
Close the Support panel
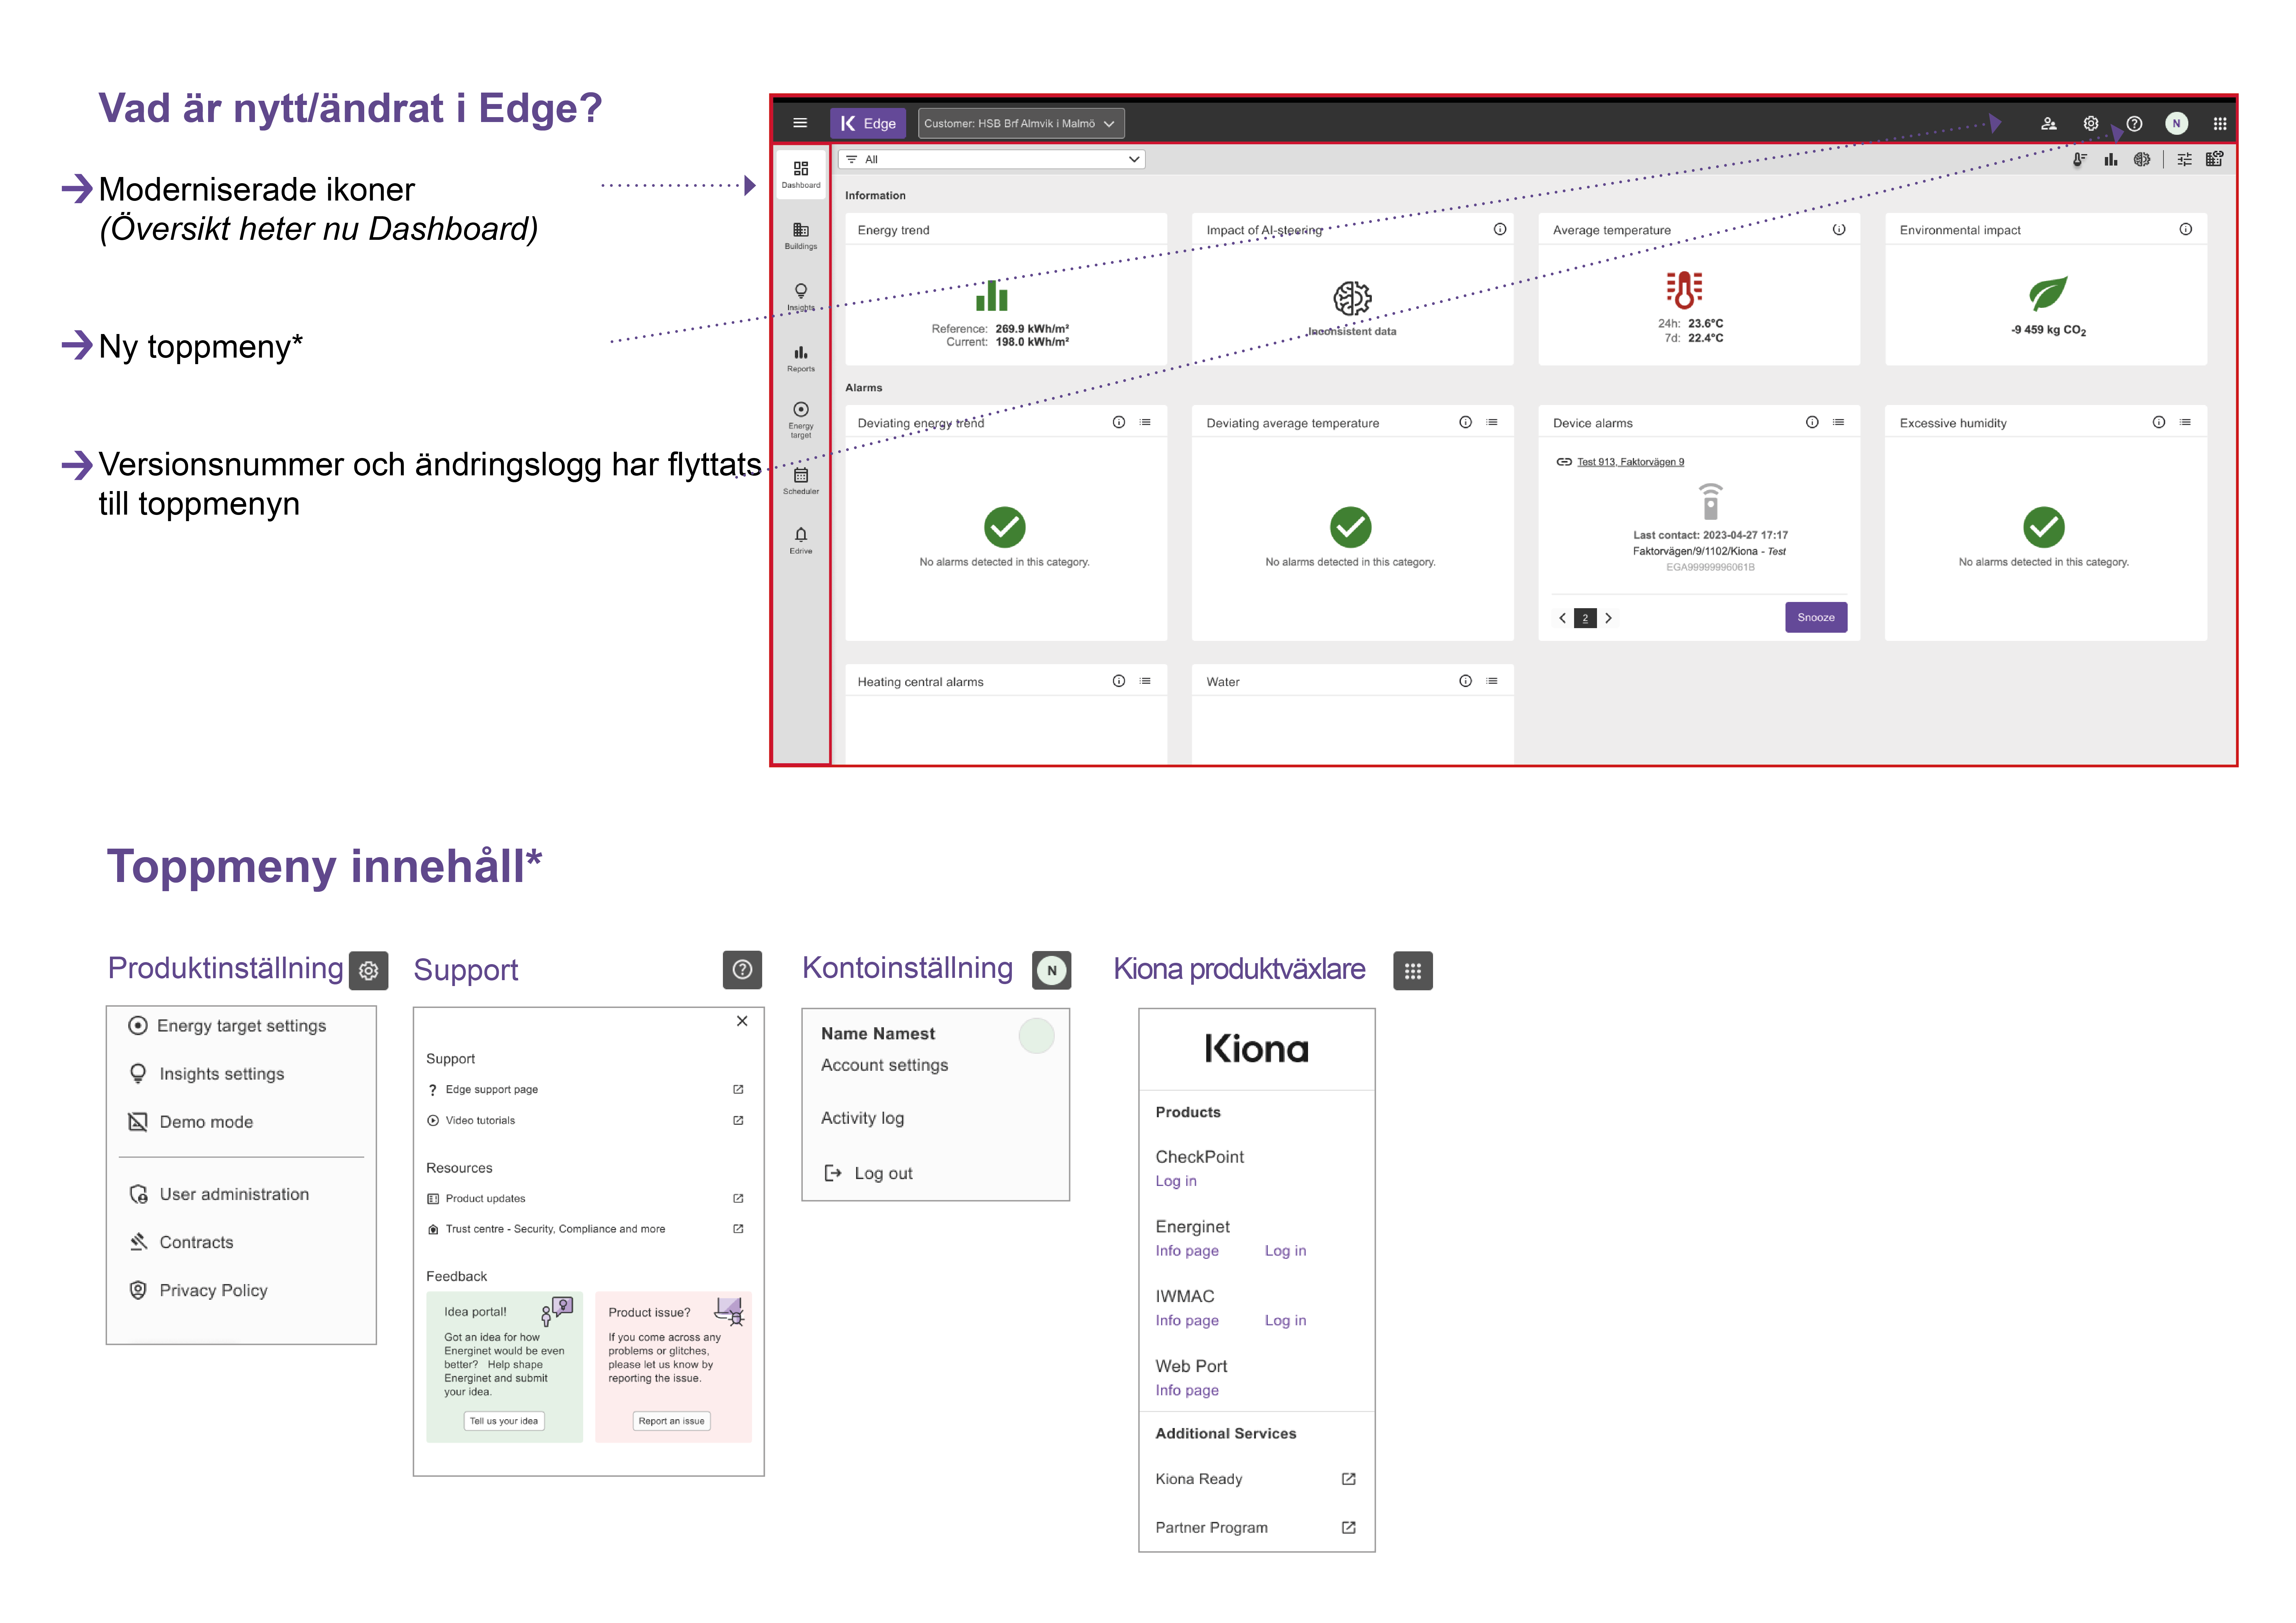click(x=742, y=1021)
